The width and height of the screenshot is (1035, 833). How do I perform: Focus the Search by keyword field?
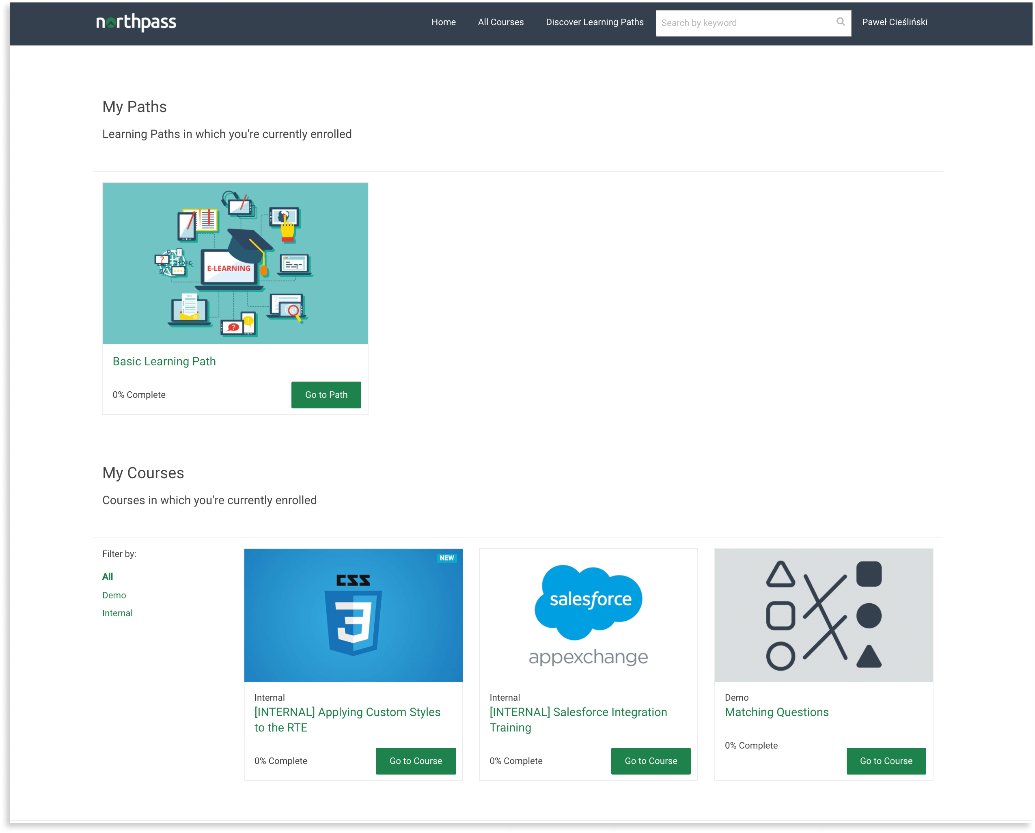pyautogui.click(x=744, y=23)
